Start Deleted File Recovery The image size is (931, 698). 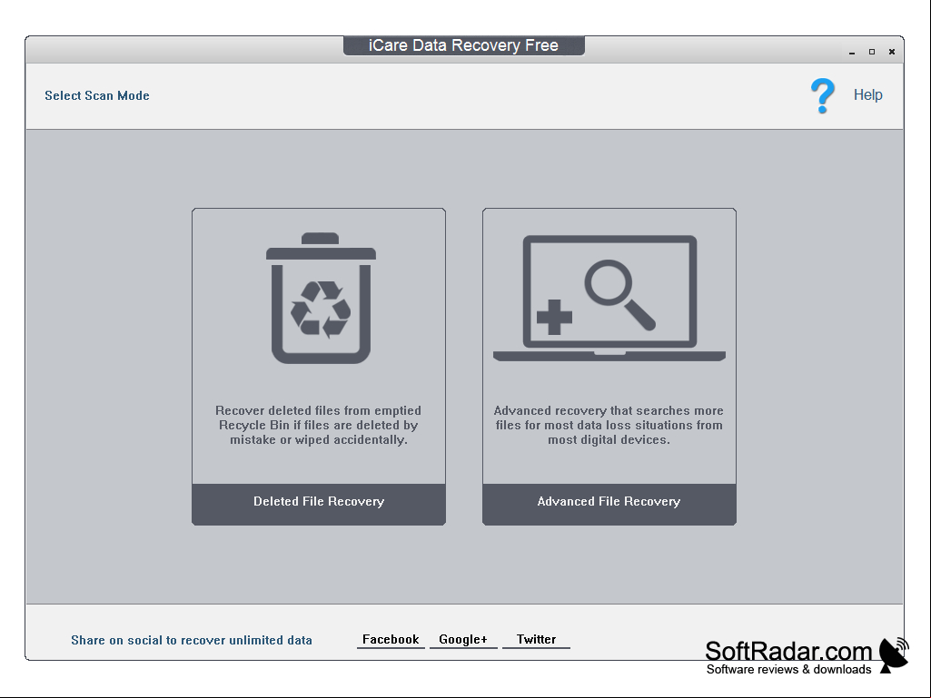(319, 504)
